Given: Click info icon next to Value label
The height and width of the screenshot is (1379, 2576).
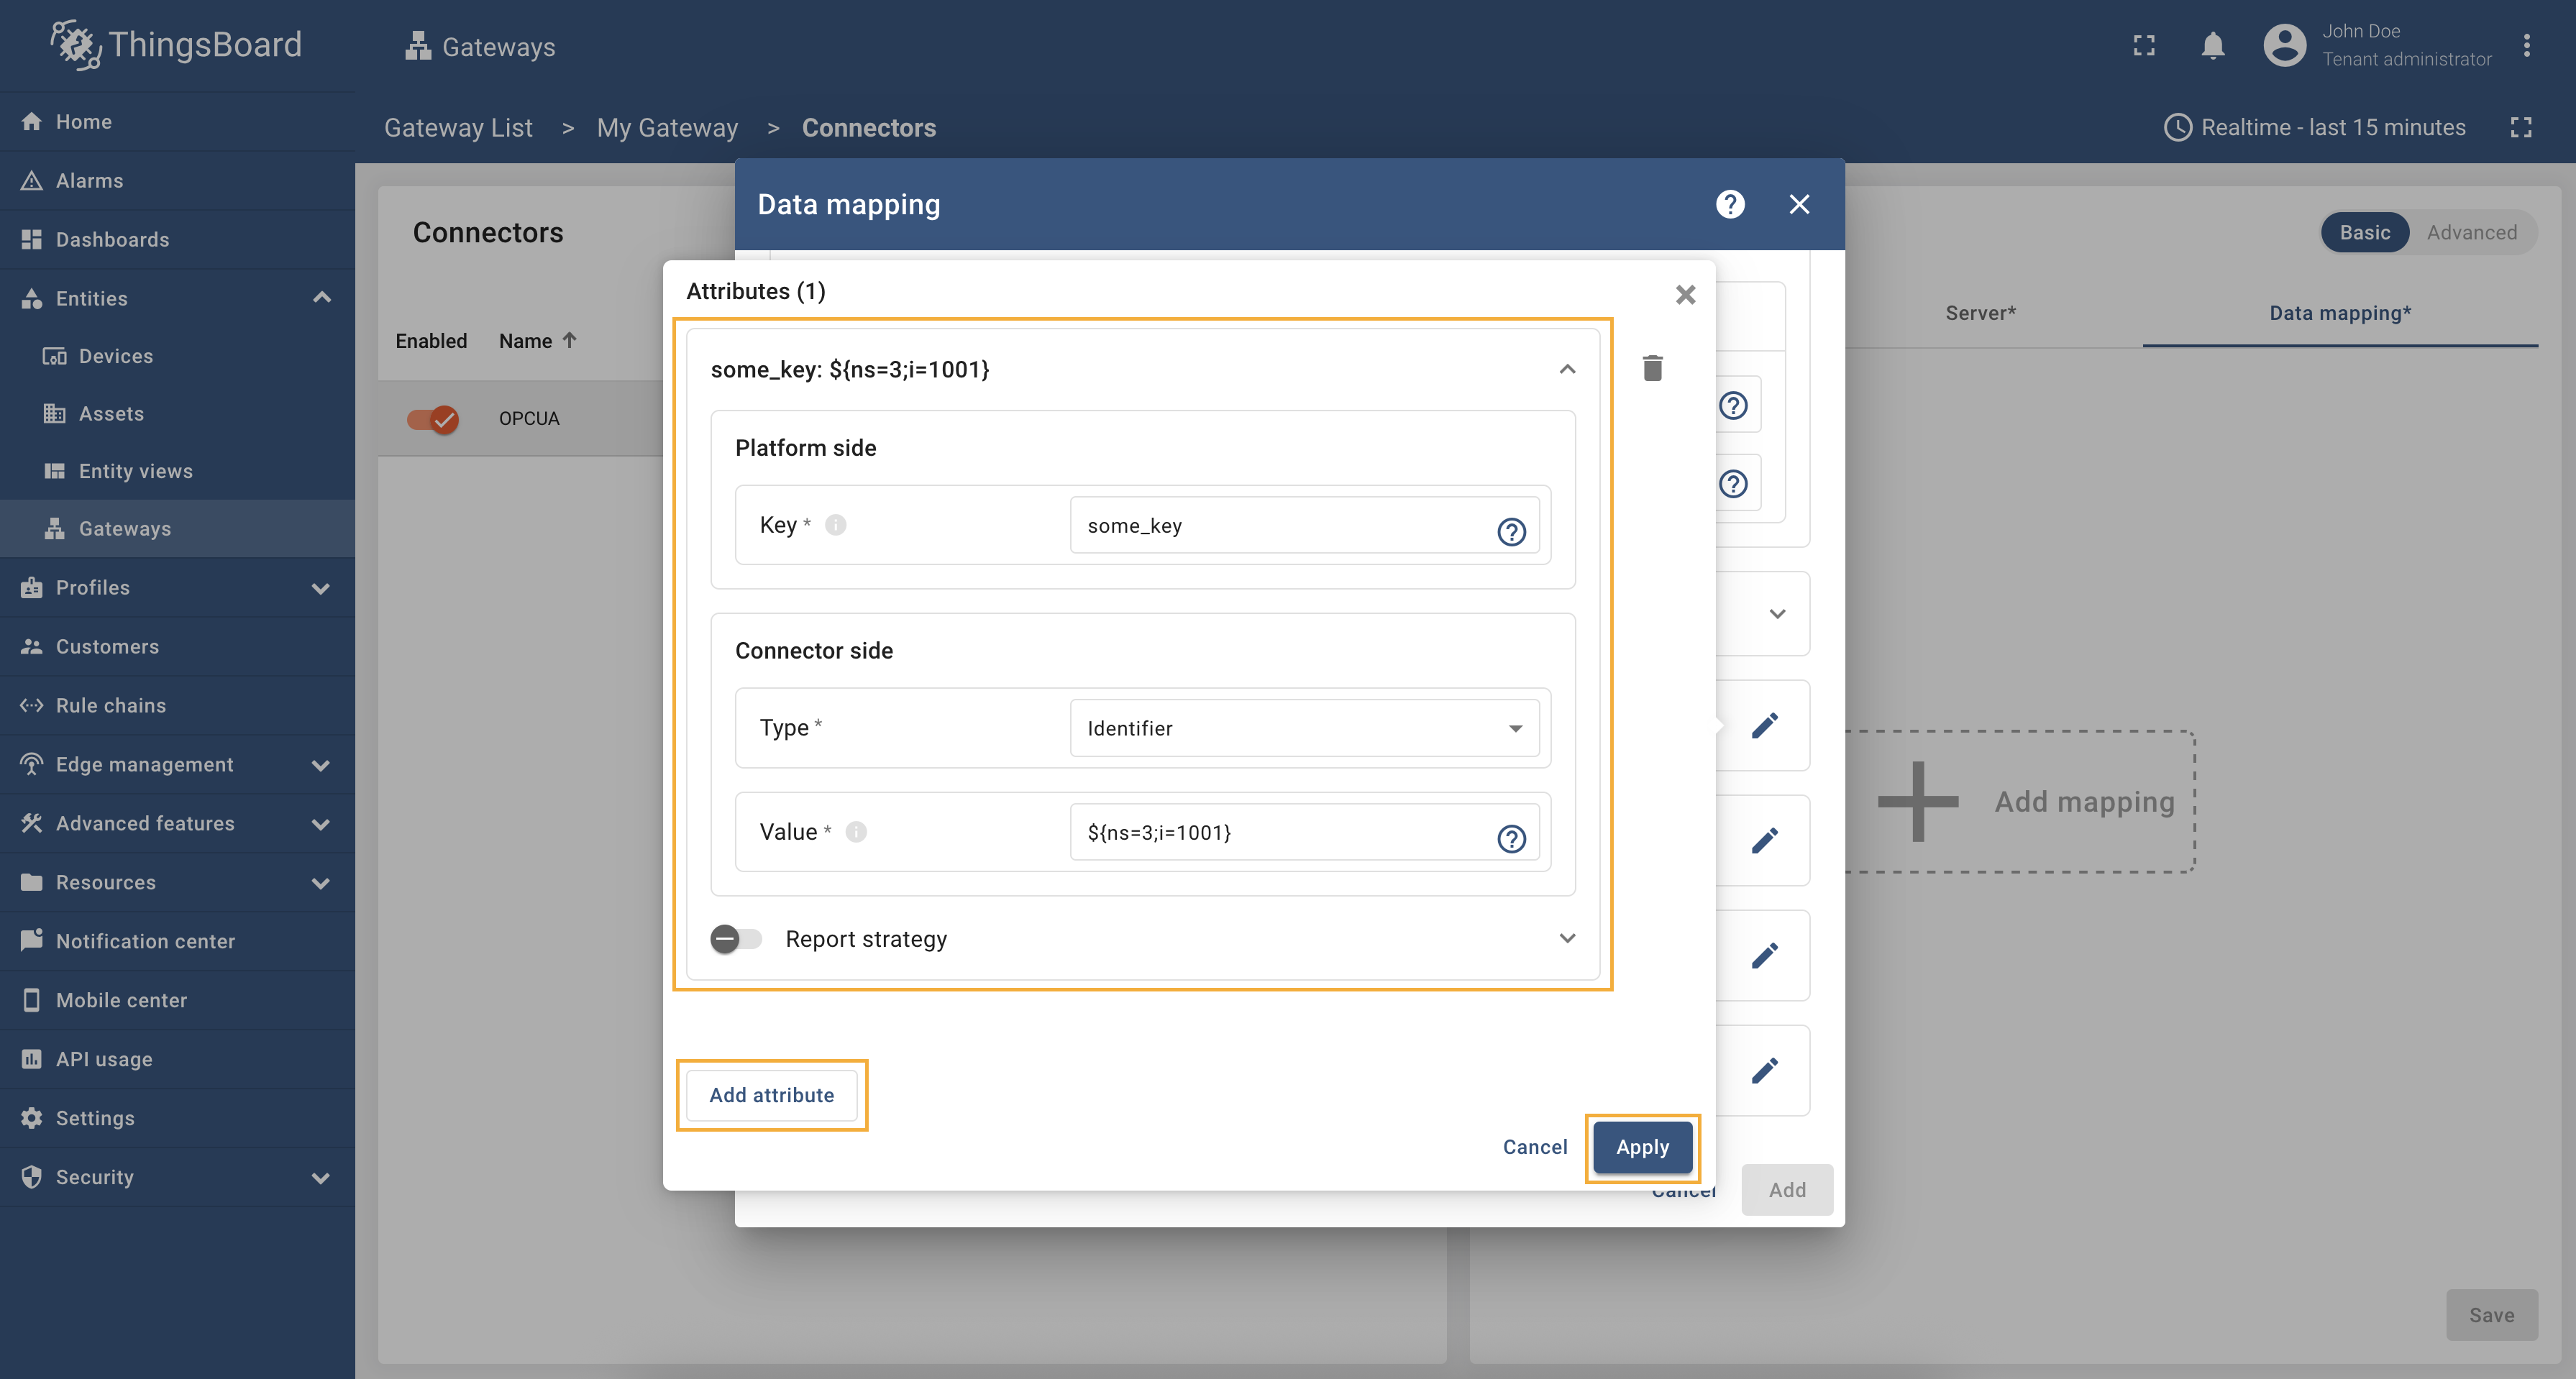Looking at the screenshot, I should [856, 831].
